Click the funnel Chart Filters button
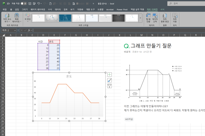The height and width of the screenshot is (136, 205). (x=110, y=86)
